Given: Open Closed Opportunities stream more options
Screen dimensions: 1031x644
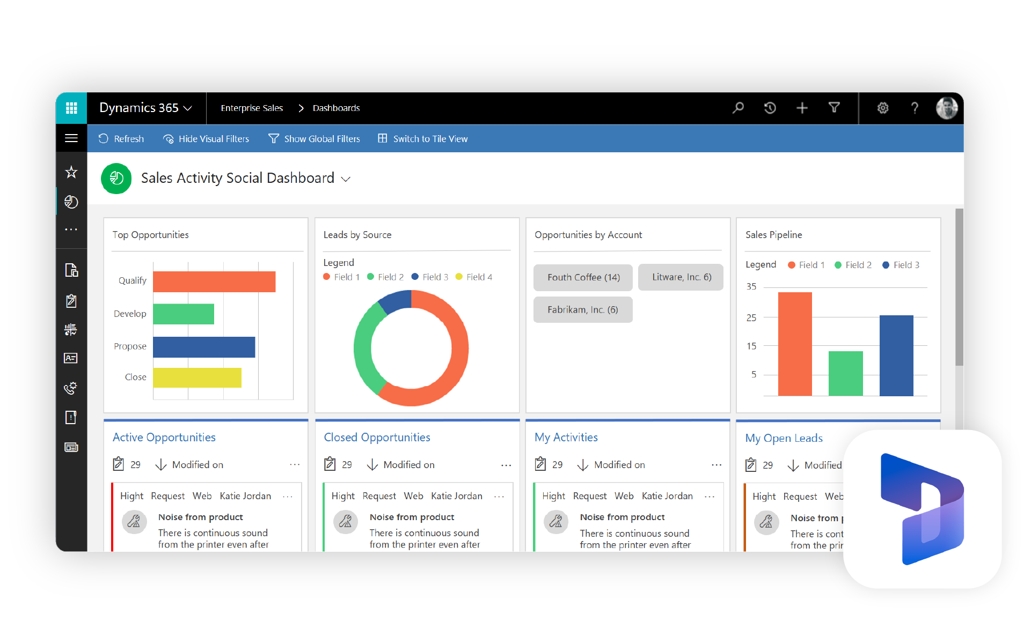Looking at the screenshot, I should [506, 465].
